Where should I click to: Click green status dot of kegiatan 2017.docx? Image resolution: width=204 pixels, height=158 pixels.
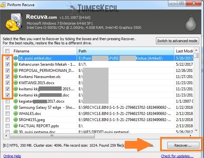(16, 101)
